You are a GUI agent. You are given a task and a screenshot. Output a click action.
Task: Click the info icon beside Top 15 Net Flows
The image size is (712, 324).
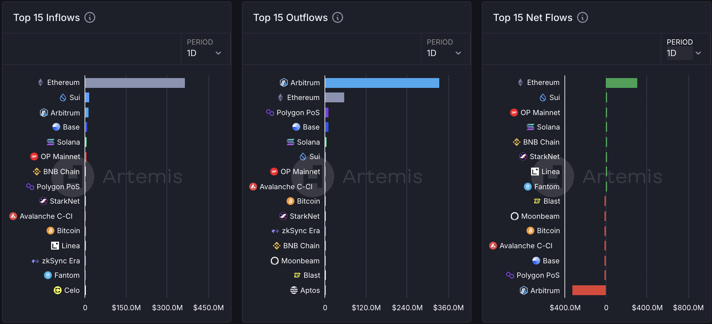point(583,17)
